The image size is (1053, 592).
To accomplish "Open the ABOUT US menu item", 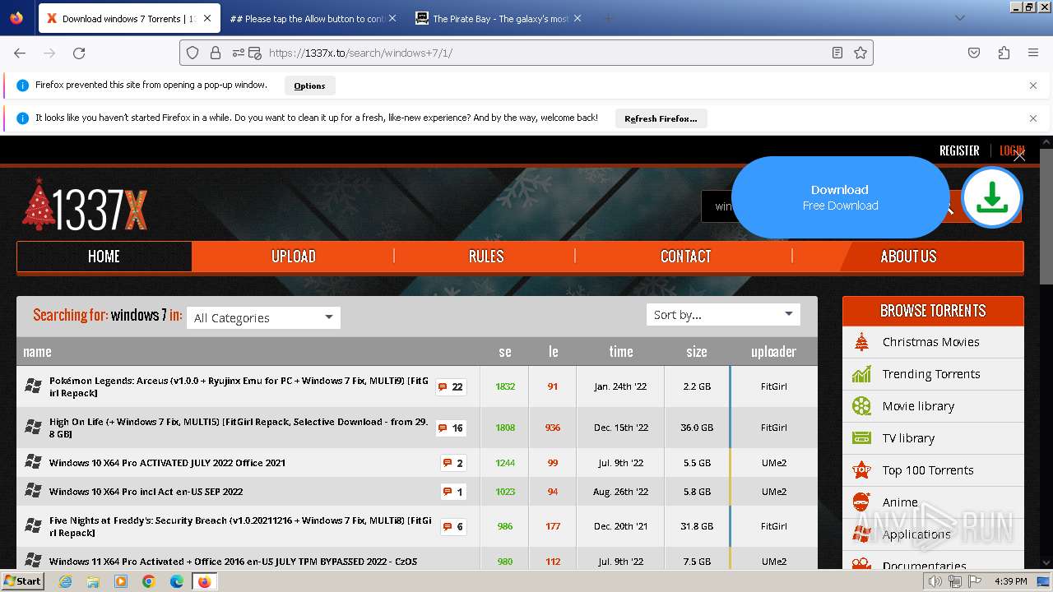I will click(x=908, y=257).
